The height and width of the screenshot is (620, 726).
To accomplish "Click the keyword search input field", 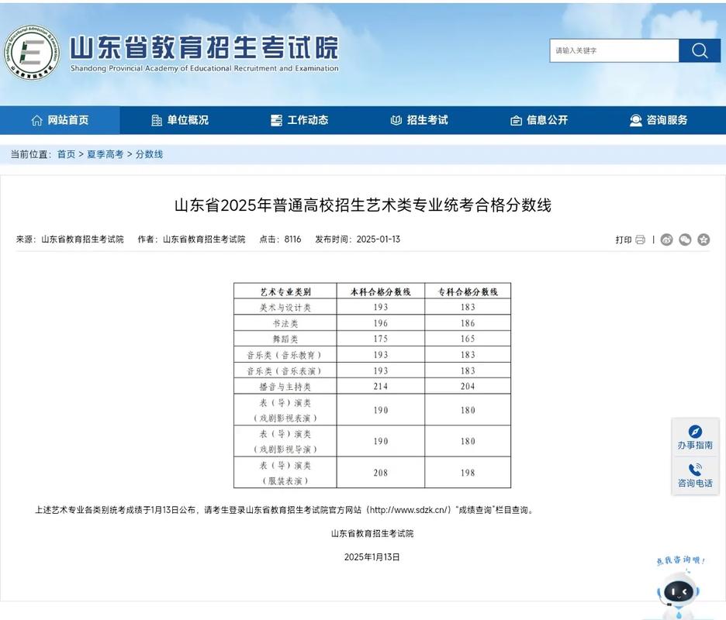I will pos(613,50).
